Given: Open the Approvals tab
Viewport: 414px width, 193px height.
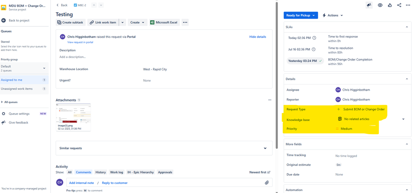Looking at the screenshot, I should point(165,172).
